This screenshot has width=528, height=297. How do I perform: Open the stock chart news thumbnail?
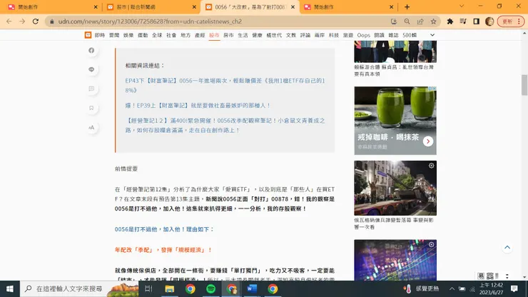pos(395,260)
